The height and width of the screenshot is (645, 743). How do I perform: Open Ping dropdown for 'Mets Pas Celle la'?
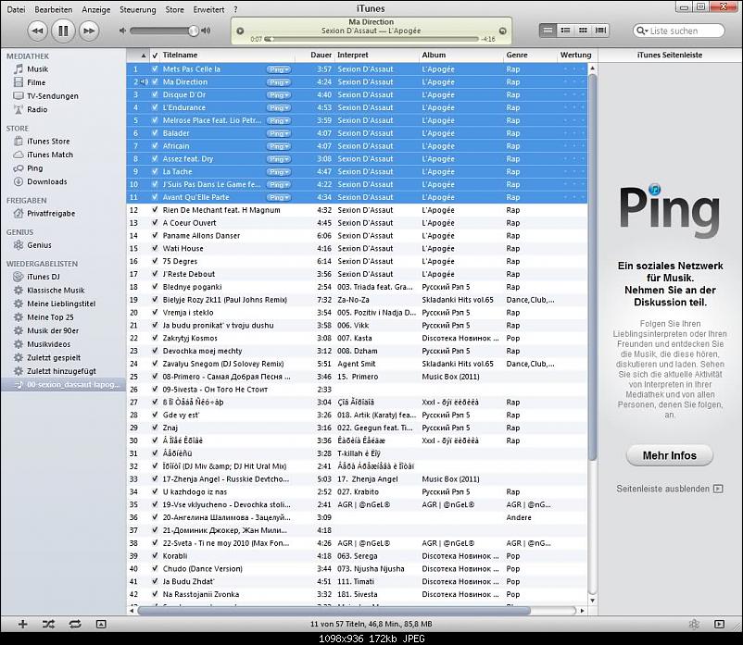[278, 69]
